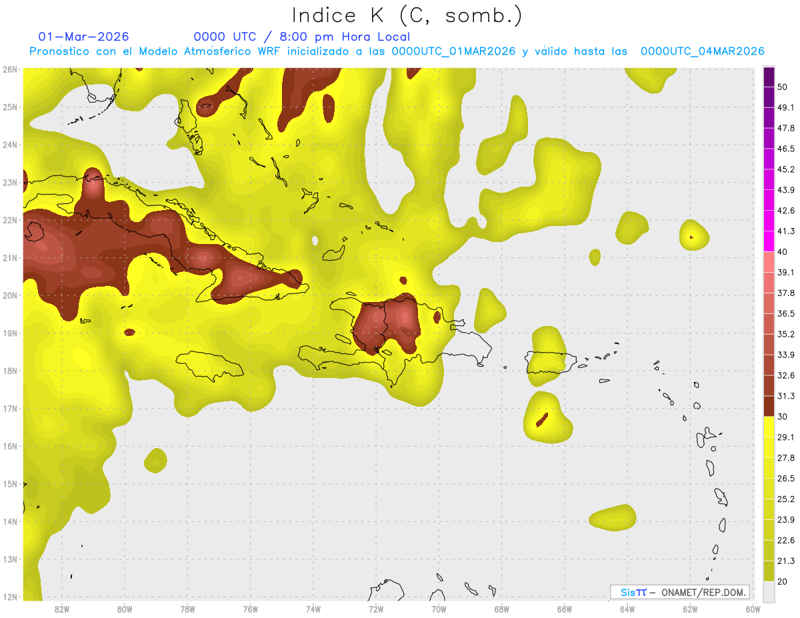Click colorbar value "49.1"
The height and width of the screenshot is (618, 800).
[x=786, y=107]
